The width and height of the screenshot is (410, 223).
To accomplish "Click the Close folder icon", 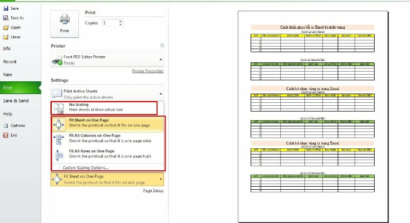I will [x=6, y=37].
